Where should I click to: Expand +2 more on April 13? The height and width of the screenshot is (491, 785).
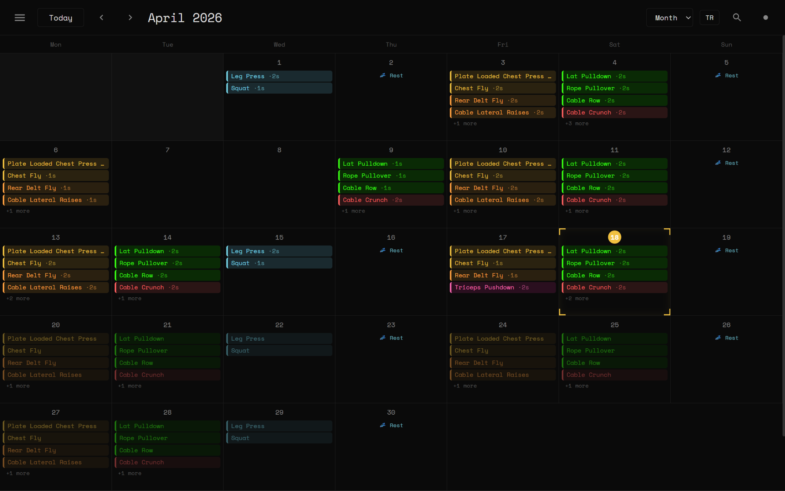point(18,298)
